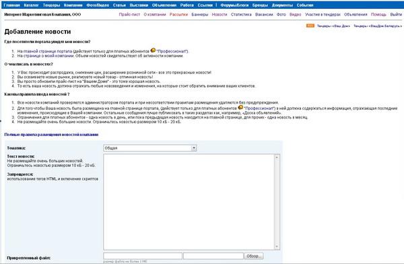Click company name Интернет Маркетинговая Компания, ООО
The height and width of the screenshot is (264, 404).
click(x=42, y=14)
